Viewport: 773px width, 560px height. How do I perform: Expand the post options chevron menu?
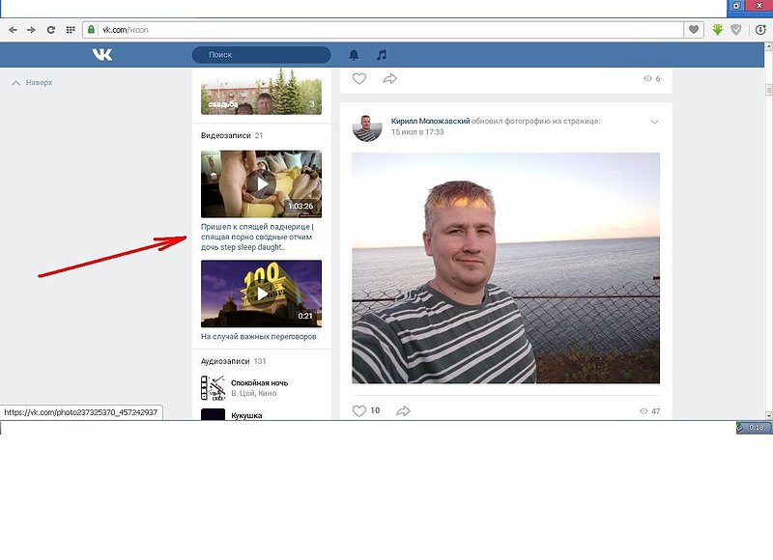coord(654,122)
